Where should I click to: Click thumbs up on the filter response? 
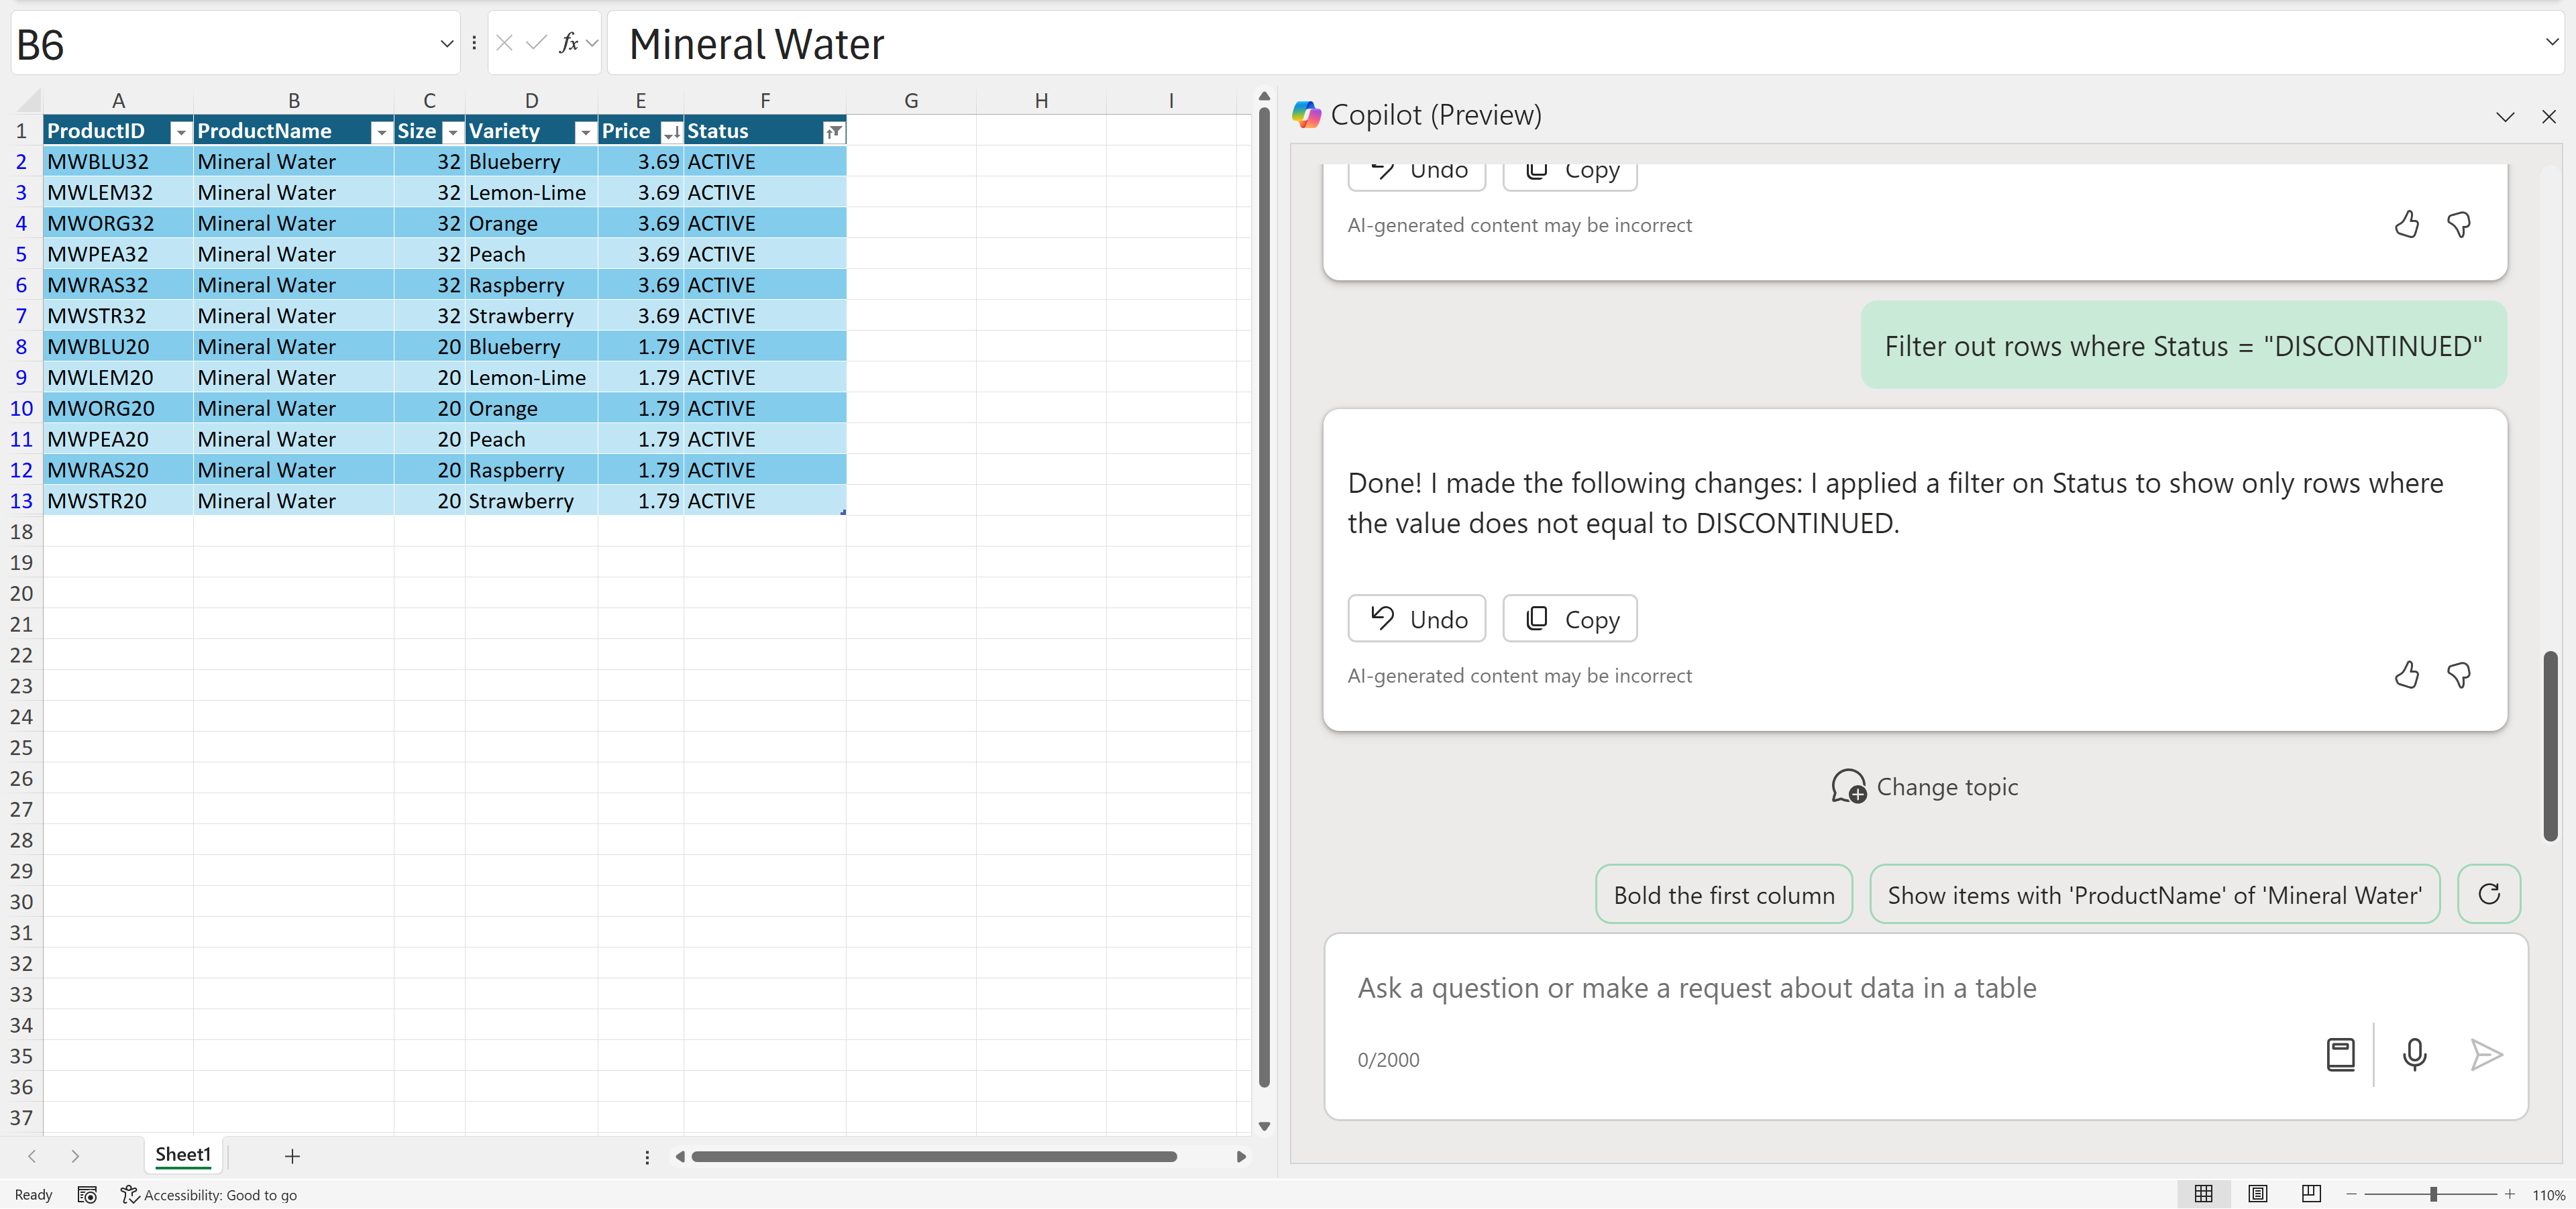[2406, 675]
